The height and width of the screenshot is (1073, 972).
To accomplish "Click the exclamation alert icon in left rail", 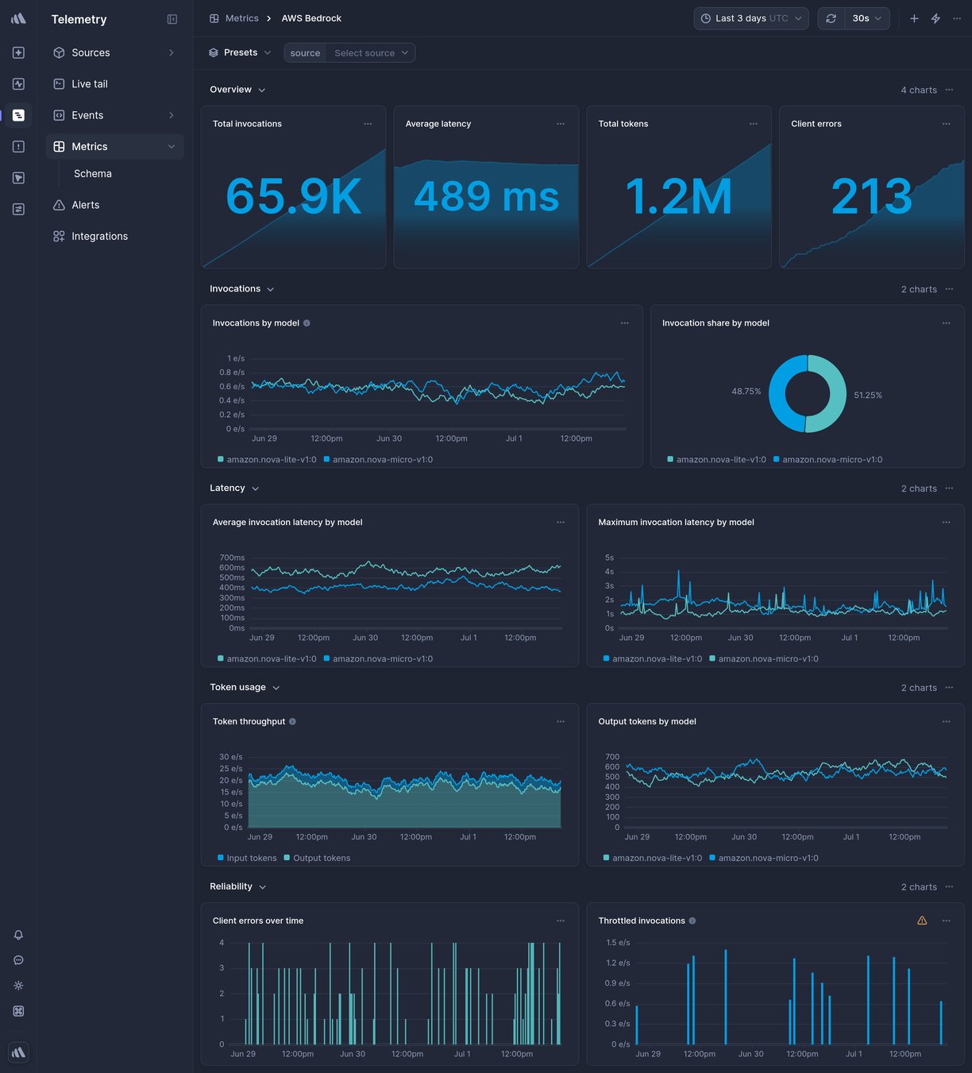I will [18, 146].
